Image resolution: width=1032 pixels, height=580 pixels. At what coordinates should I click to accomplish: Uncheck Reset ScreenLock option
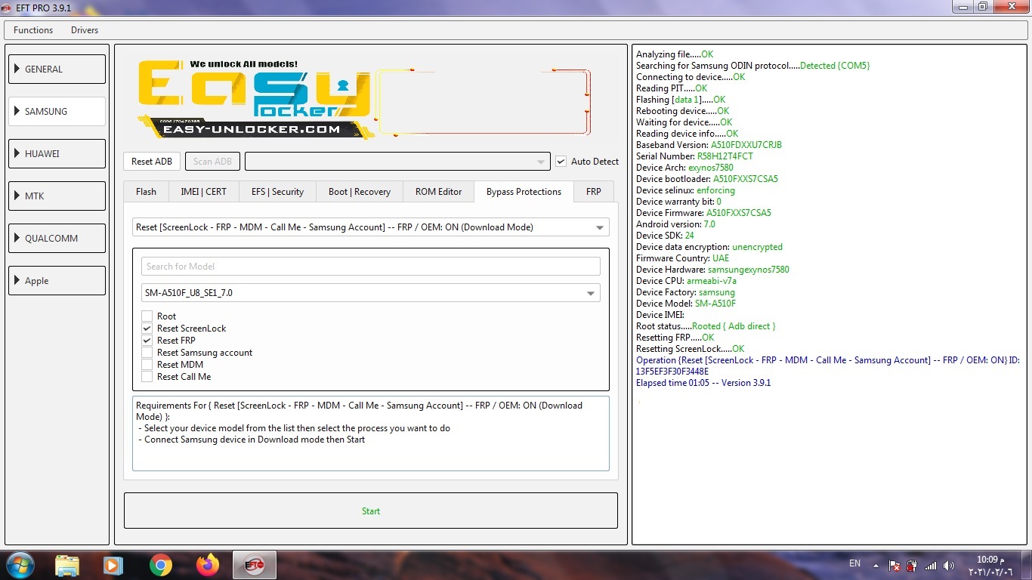pyautogui.click(x=147, y=329)
